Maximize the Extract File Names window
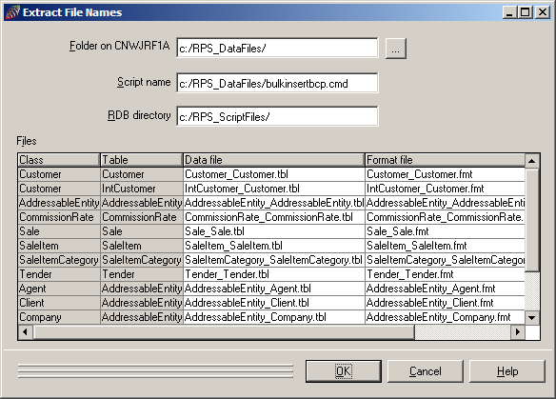The width and height of the screenshot is (556, 399). click(526, 12)
